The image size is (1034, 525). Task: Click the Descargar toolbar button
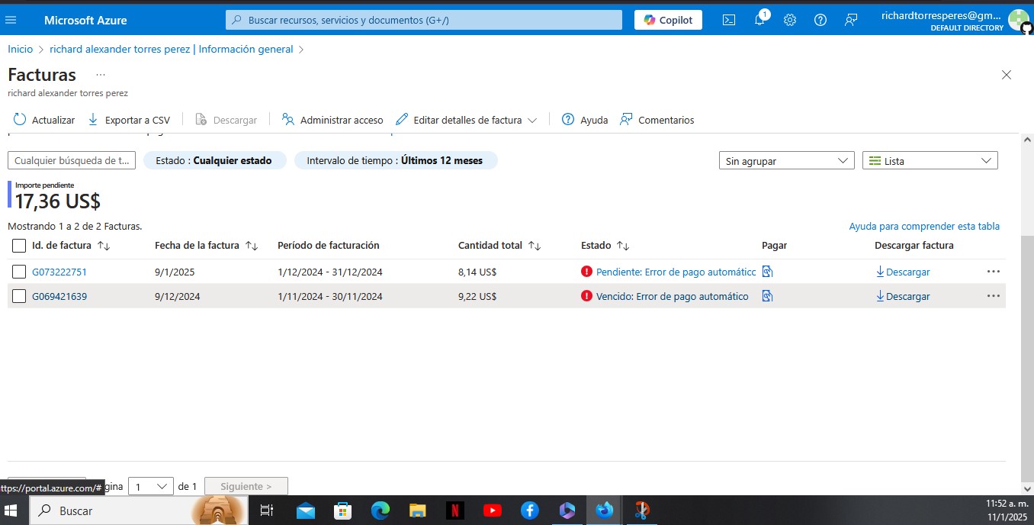226,120
